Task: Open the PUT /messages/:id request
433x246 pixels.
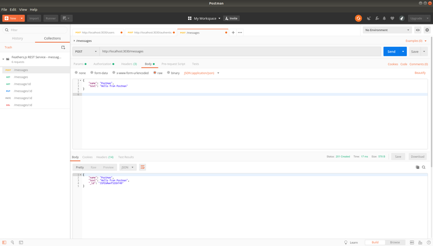Action: click(35, 91)
